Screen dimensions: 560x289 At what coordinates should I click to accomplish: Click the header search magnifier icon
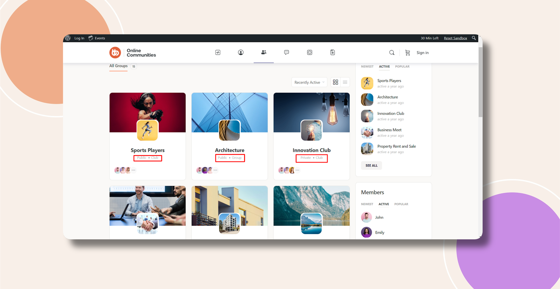(392, 53)
